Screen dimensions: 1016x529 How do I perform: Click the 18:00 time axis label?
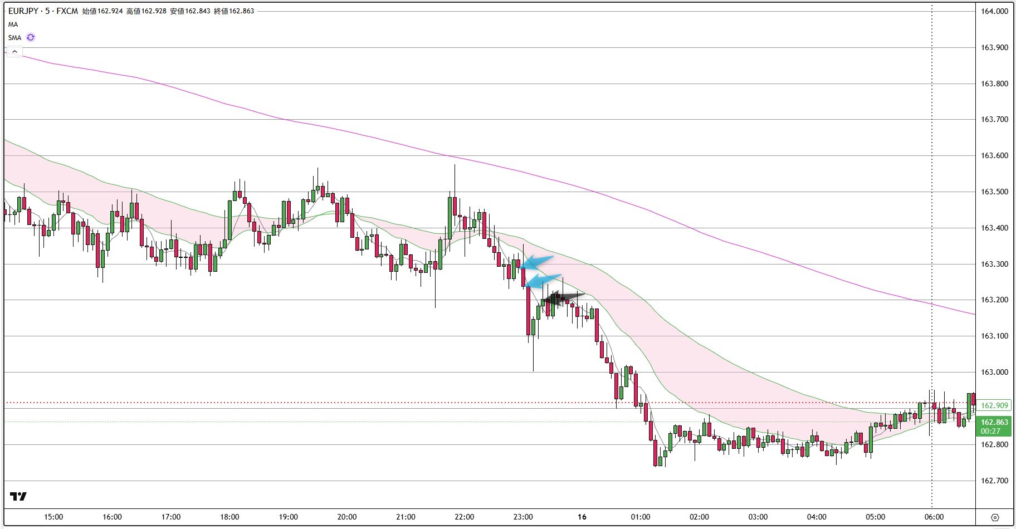point(229,517)
